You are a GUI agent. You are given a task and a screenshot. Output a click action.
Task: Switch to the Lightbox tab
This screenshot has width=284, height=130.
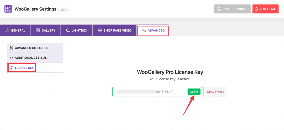coord(77,30)
